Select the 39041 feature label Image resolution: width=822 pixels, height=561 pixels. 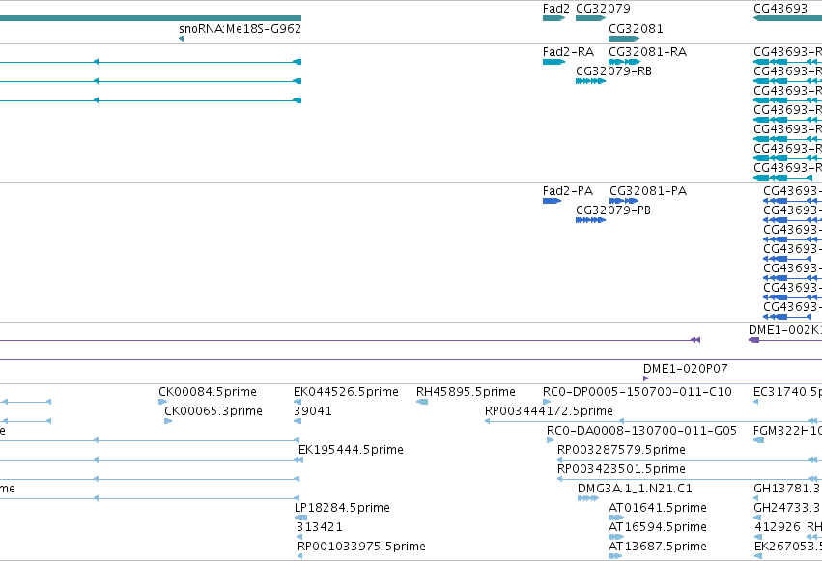tap(312, 411)
